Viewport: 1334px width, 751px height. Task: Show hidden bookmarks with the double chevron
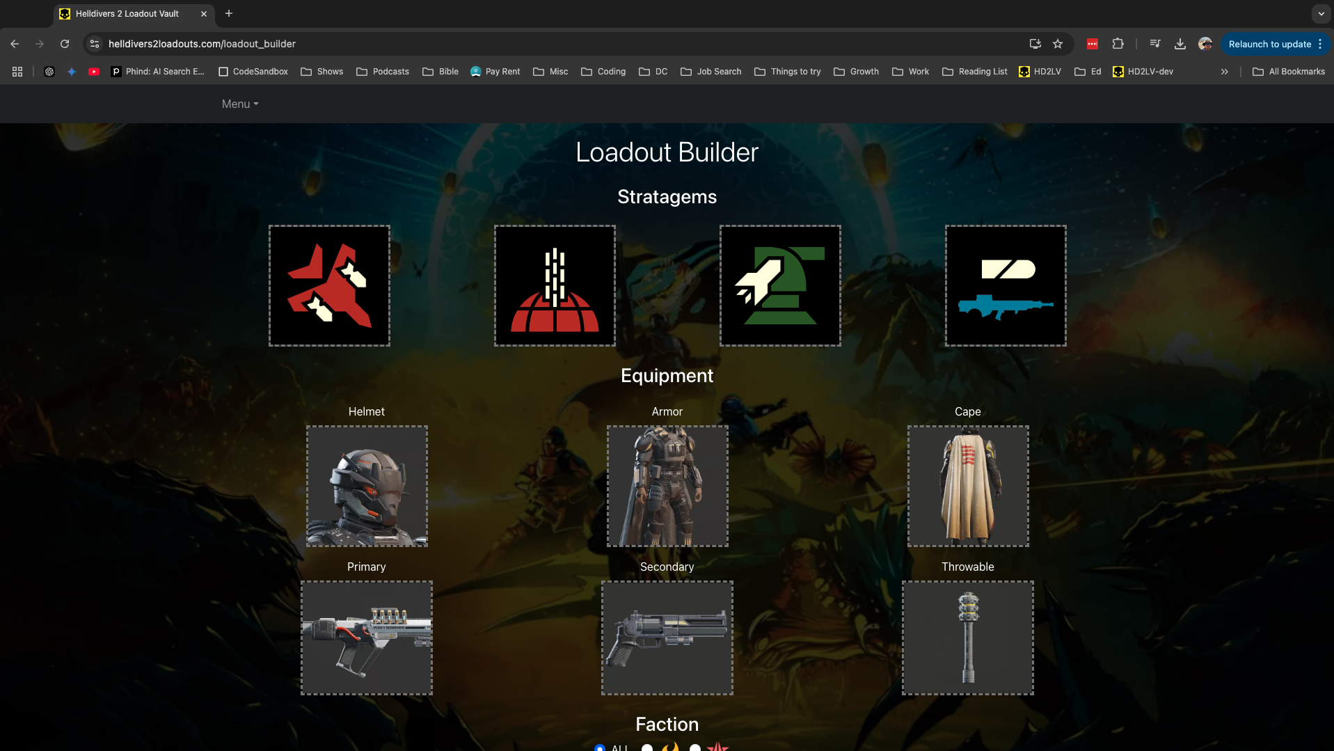coord(1225,72)
